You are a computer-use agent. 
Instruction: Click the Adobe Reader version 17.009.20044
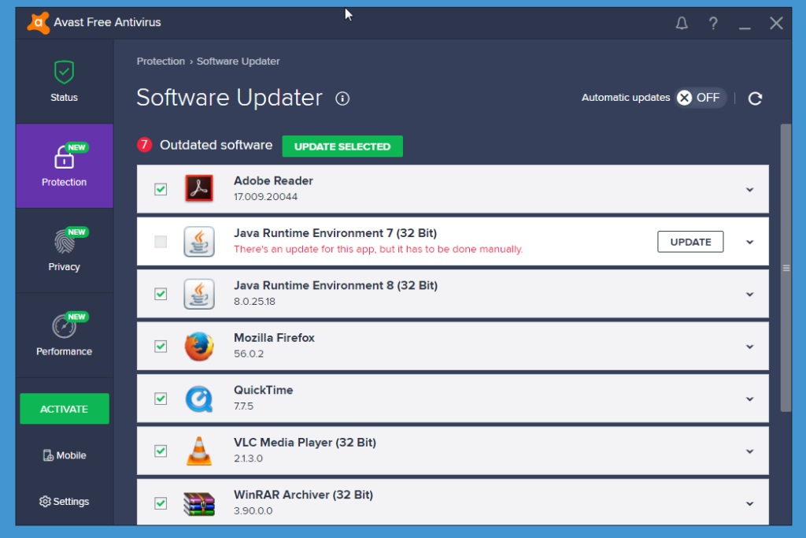pyautogui.click(x=265, y=197)
